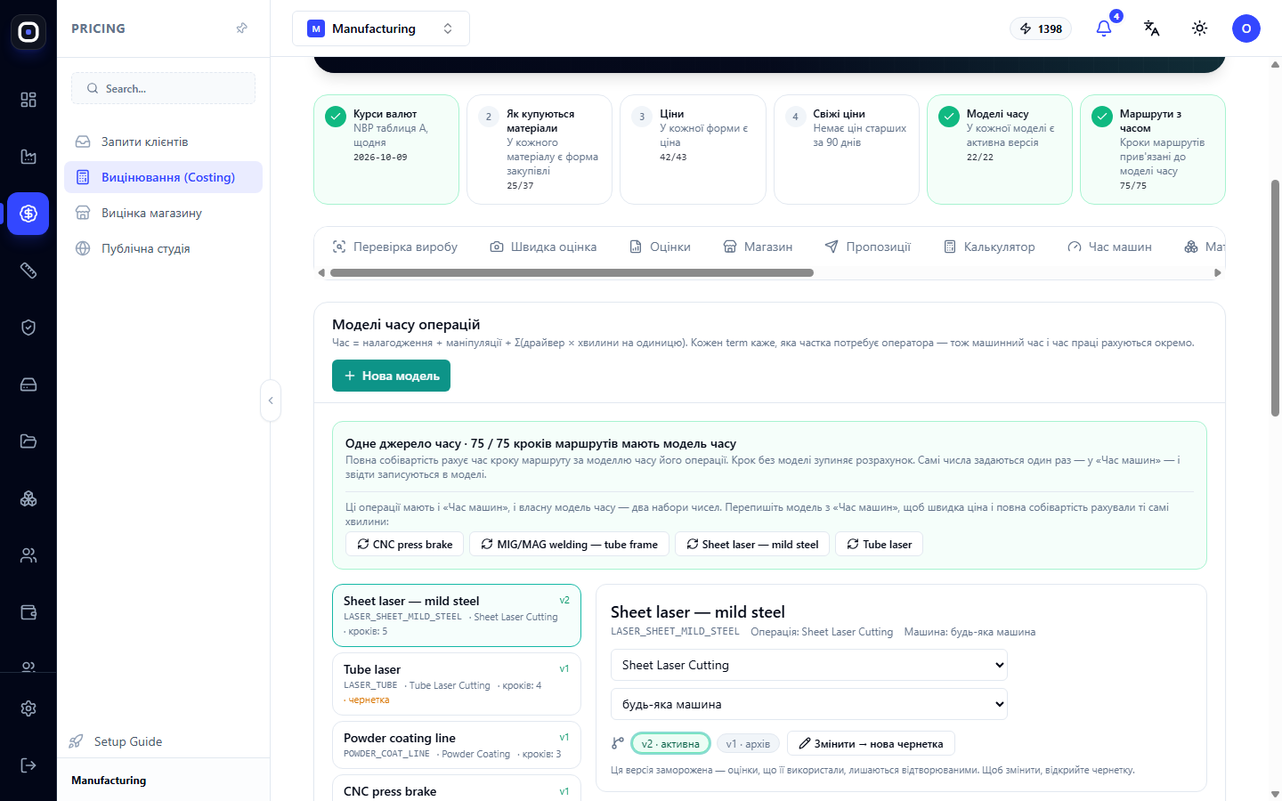Click the logout icon at rail bottom
Viewport: 1282px width, 801px height.
pyautogui.click(x=28, y=765)
